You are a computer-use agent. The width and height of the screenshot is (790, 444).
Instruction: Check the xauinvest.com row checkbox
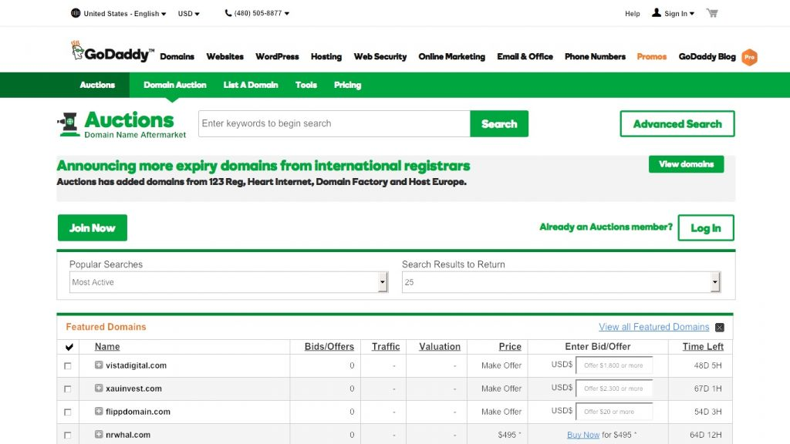68,389
